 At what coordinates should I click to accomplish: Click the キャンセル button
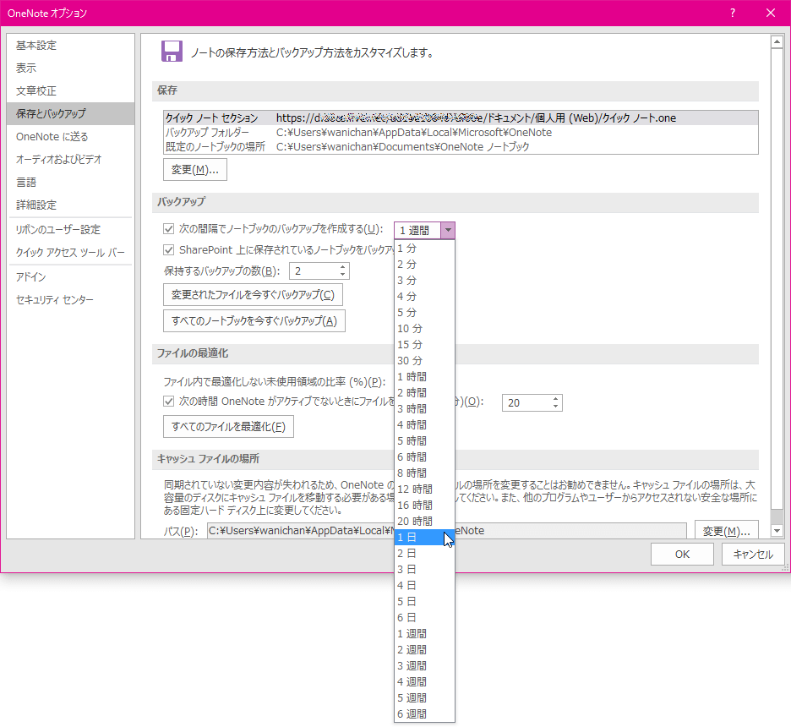tap(753, 554)
